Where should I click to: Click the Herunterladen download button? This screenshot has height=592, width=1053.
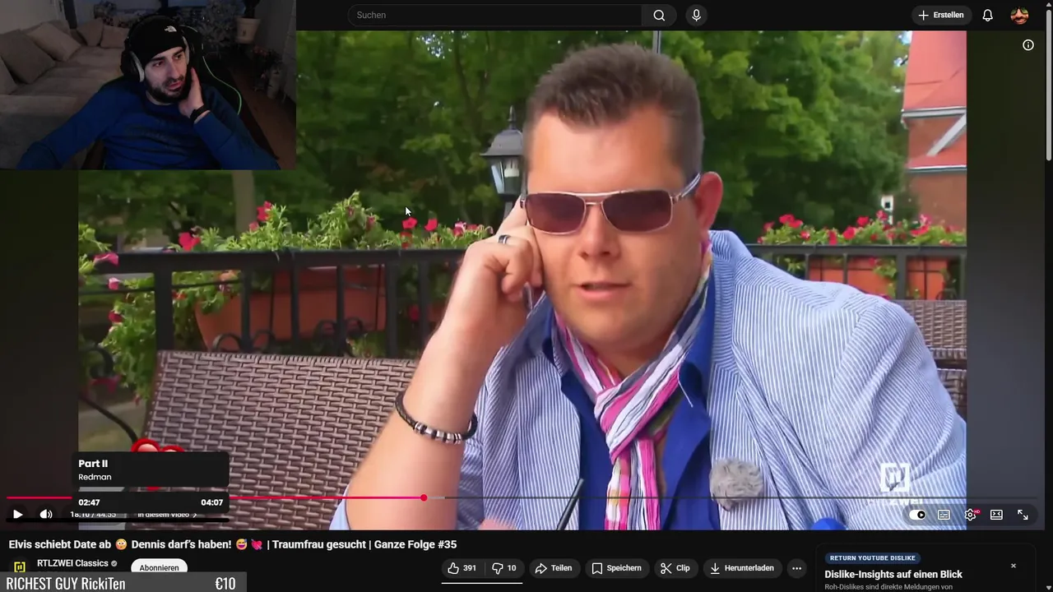[x=741, y=568]
